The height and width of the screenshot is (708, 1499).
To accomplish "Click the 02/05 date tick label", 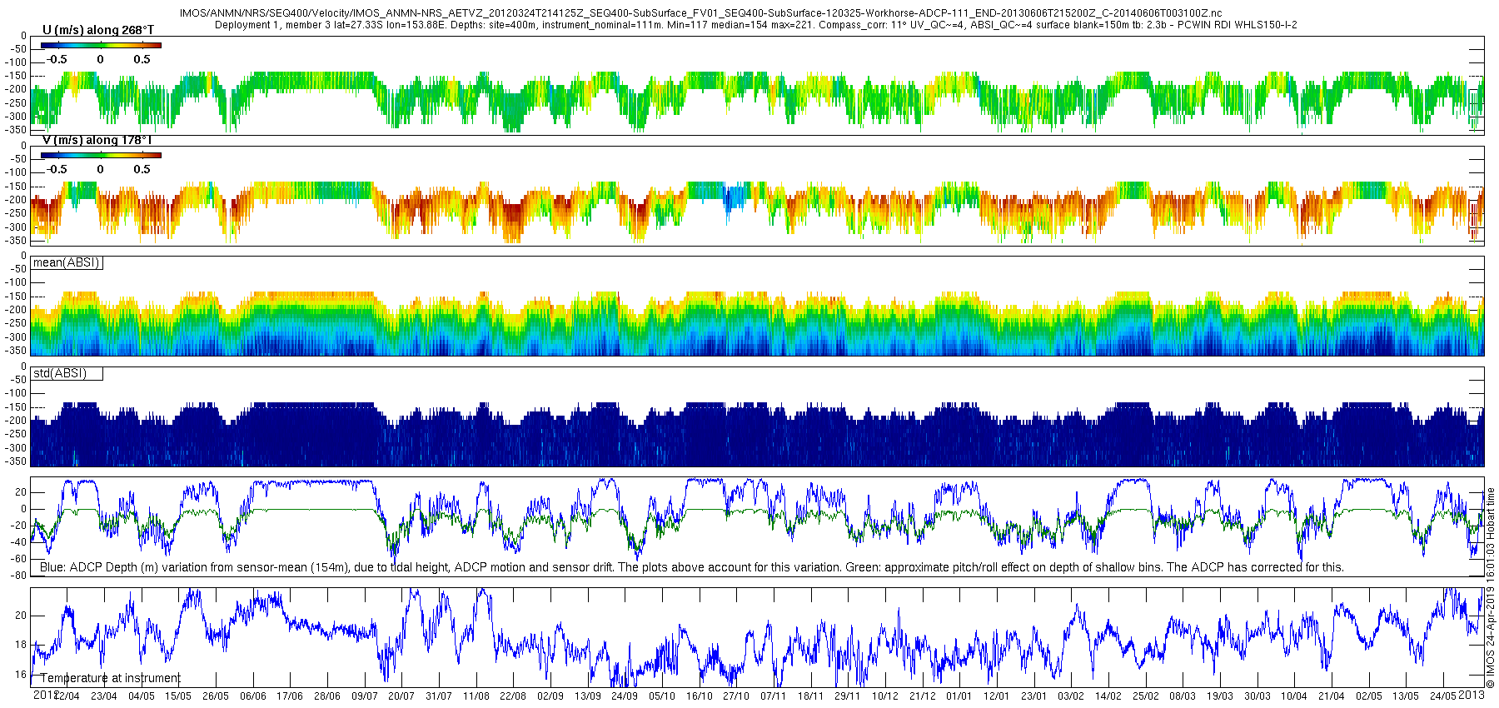I will 1369,696.
